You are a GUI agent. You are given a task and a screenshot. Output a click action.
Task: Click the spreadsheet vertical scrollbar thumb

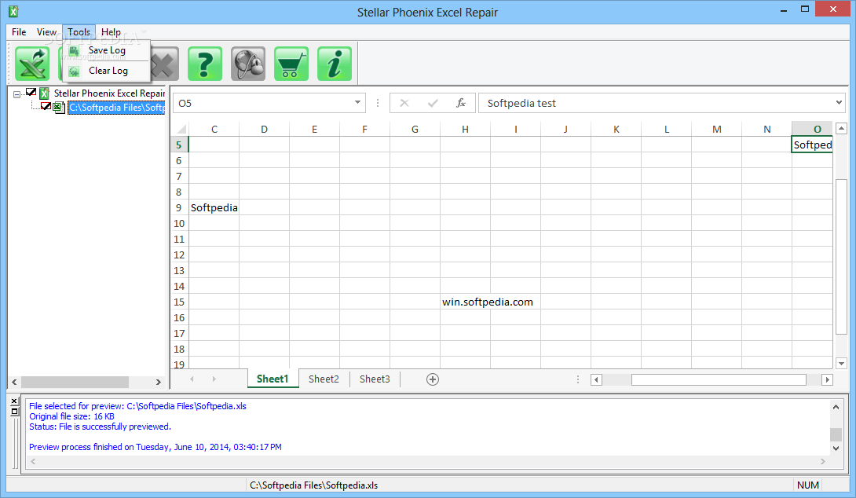coord(841,257)
